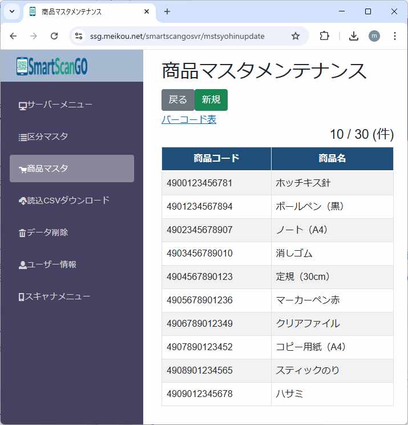Screen dimensions: 408x425
Task: Click the 商品名 column header
Action: pyautogui.click(x=332, y=159)
